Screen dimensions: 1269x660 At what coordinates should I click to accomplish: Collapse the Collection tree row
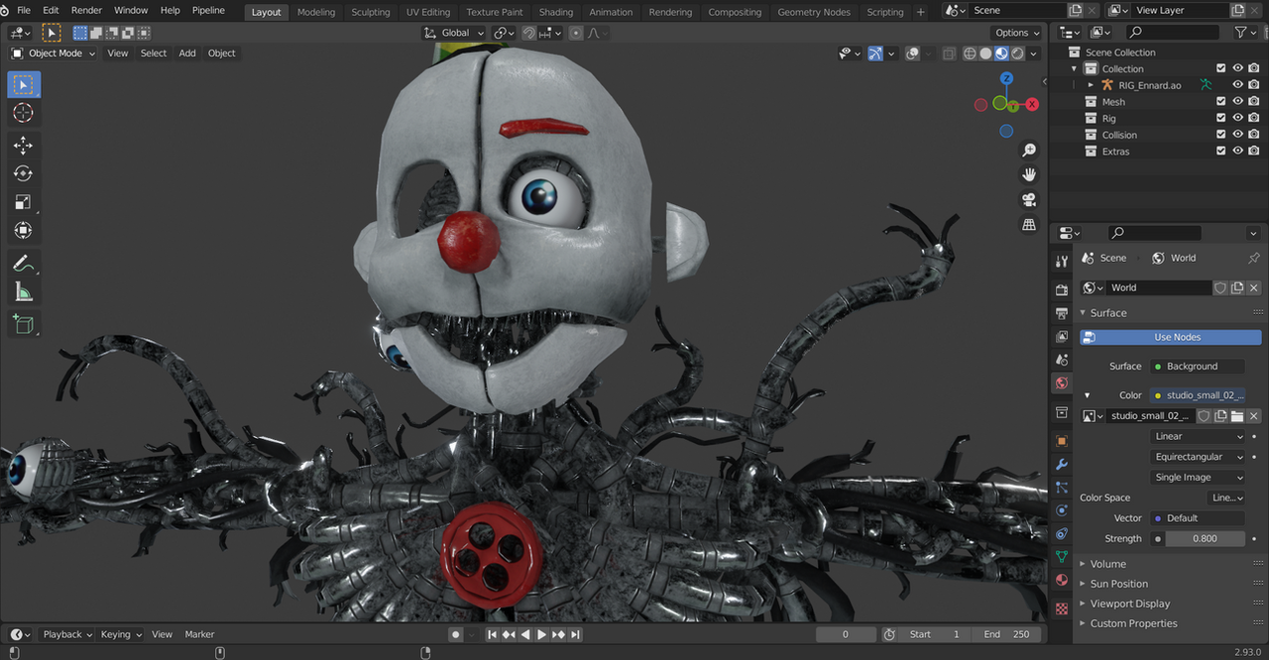[x=1075, y=69]
